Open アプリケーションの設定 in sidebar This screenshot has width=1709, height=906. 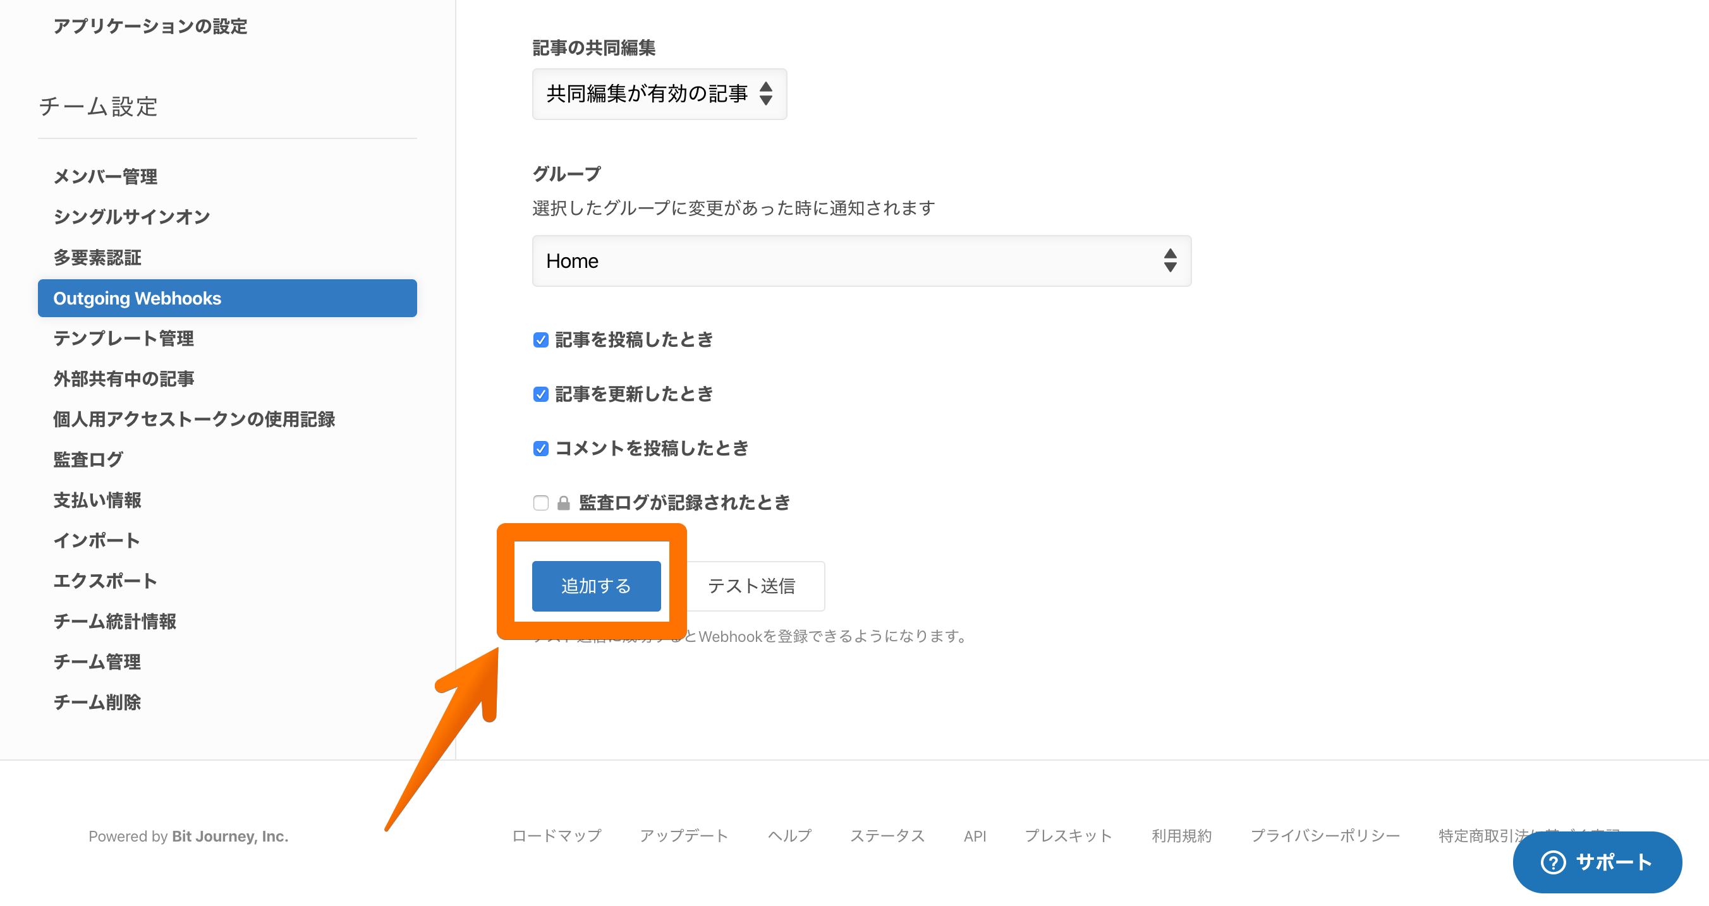[x=150, y=26]
